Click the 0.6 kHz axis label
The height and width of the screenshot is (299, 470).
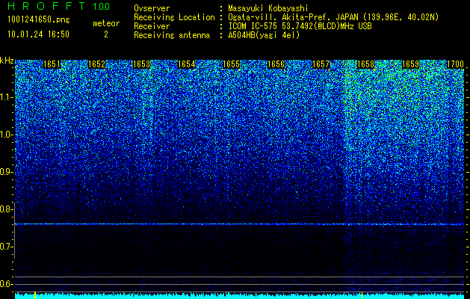click(5, 284)
